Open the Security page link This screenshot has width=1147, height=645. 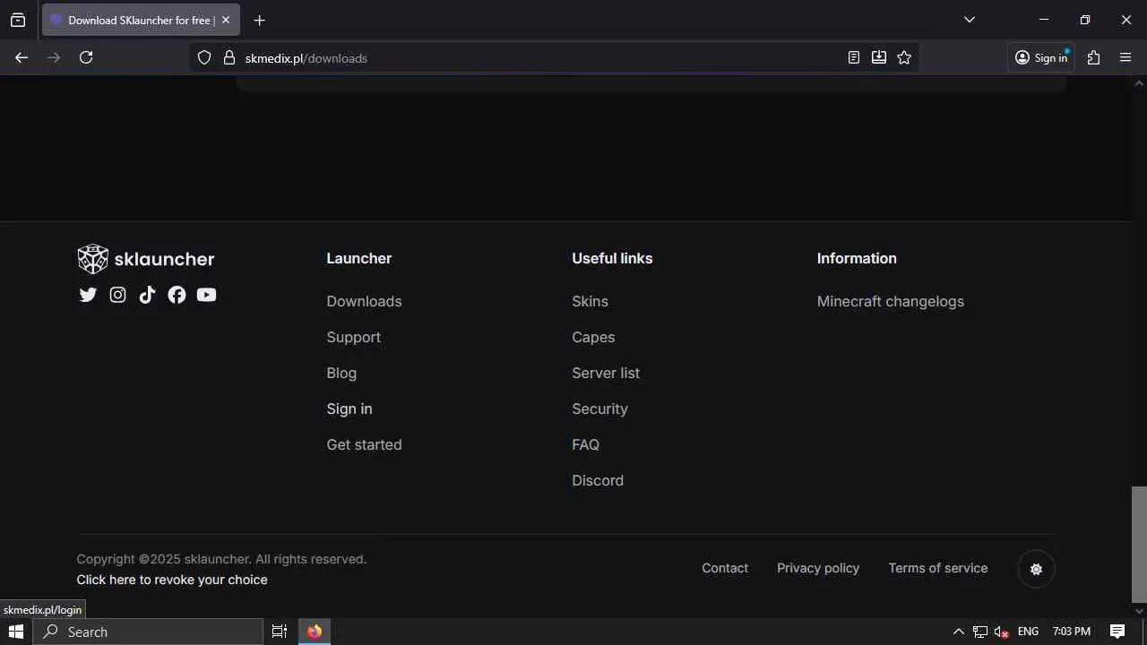tap(599, 408)
